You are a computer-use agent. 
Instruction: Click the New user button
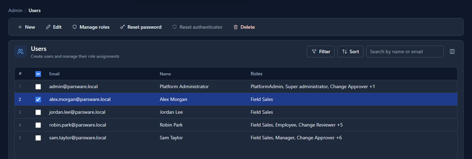tap(26, 27)
